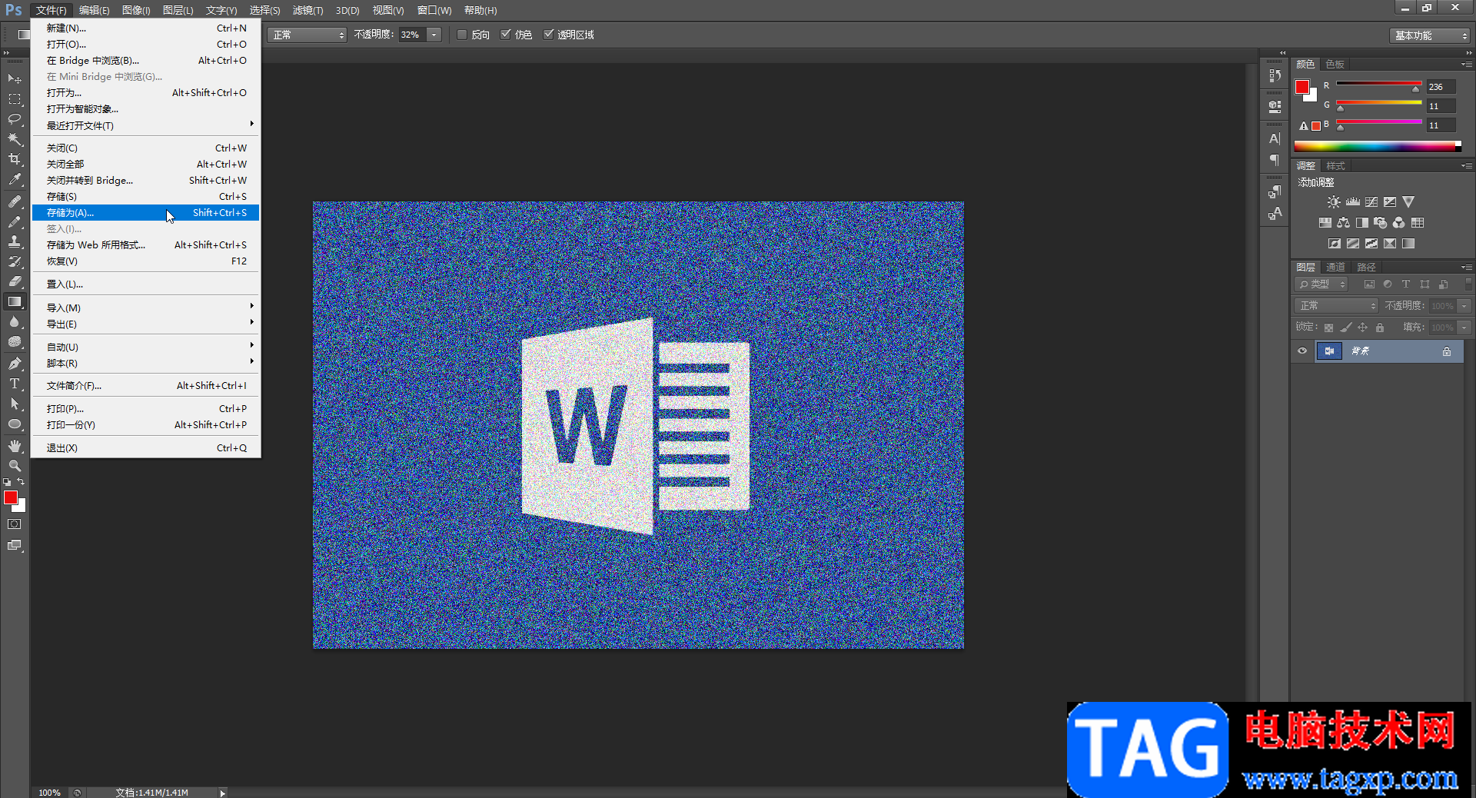Click 存储为 Web 所用格式 menu entry
Screen dimensions: 1476x798
pos(96,245)
